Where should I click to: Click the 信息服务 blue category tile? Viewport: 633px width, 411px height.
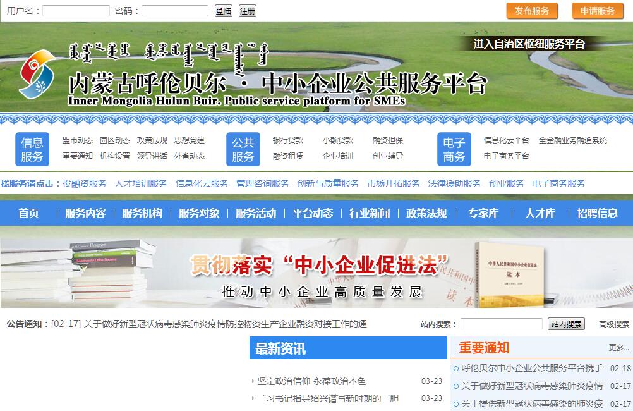[x=32, y=149]
